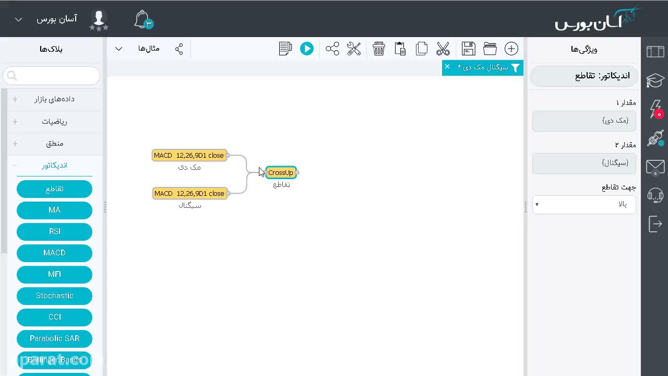The image size is (668, 376).
Task: Open the folder icon in toolbar
Action: (x=490, y=49)
